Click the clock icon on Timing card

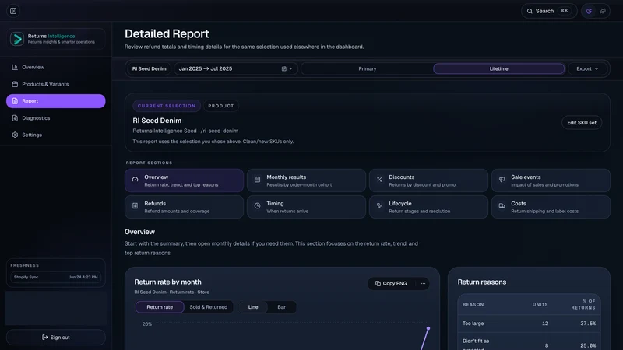click(258, 206)
